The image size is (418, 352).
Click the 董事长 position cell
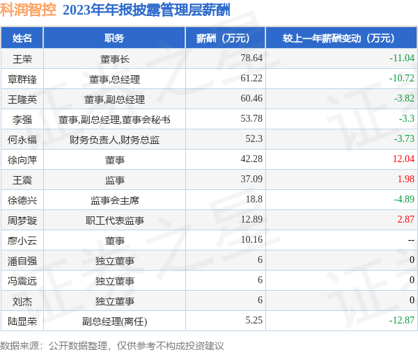115,59
